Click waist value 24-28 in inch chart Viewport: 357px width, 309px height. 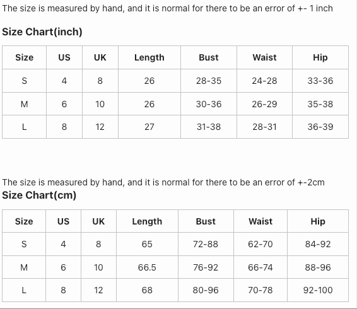tap(264, 81)
